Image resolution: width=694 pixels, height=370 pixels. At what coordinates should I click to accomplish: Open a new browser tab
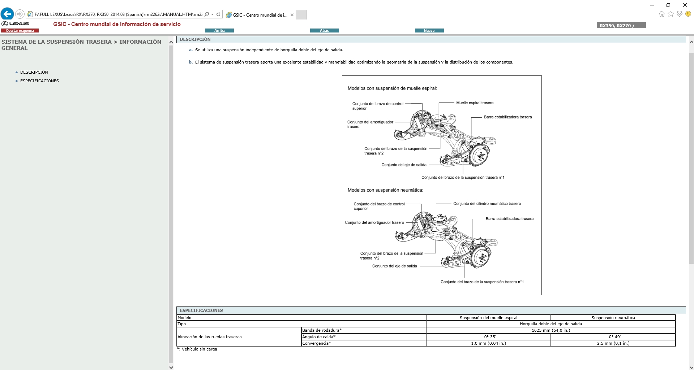click(x=301, y=15)
